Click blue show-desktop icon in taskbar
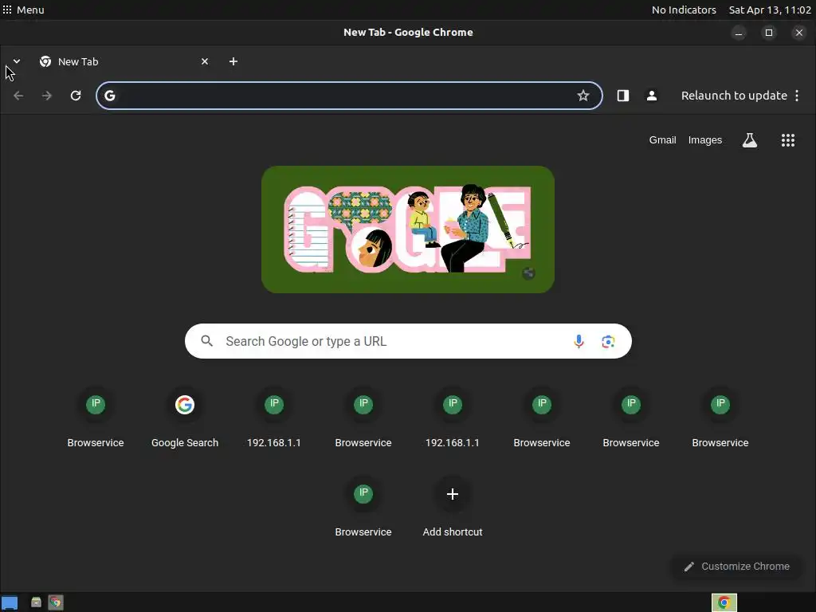The image size is (816, 612). click(x=10, y=602)
